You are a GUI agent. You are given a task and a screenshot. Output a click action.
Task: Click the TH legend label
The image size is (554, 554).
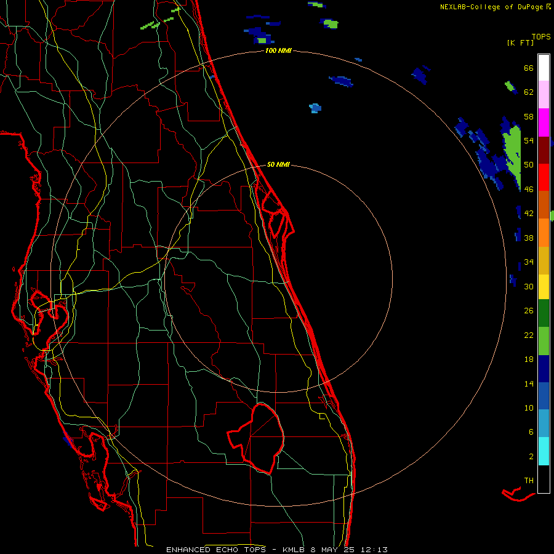529,481
